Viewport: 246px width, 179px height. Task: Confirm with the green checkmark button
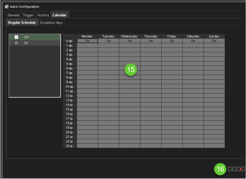point(232,169)
